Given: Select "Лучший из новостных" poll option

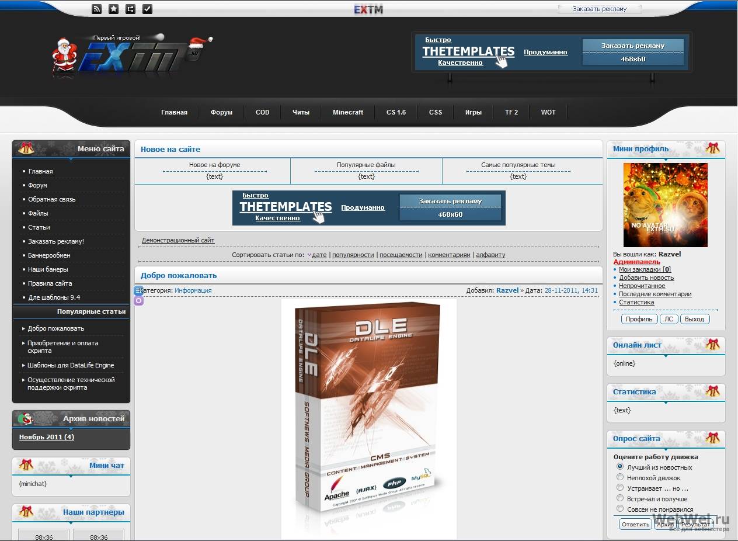Looking at the screenshot, I should click(x=620, y=467).
